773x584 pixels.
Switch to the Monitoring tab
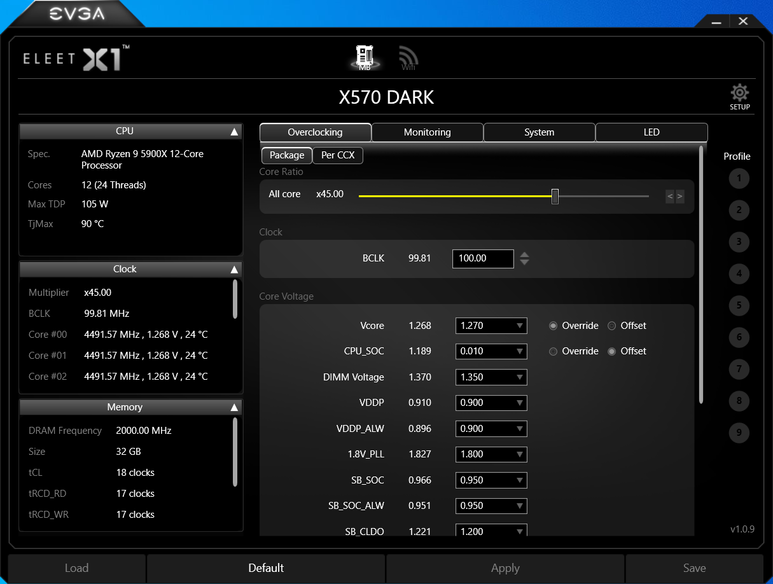pos(428,132)
